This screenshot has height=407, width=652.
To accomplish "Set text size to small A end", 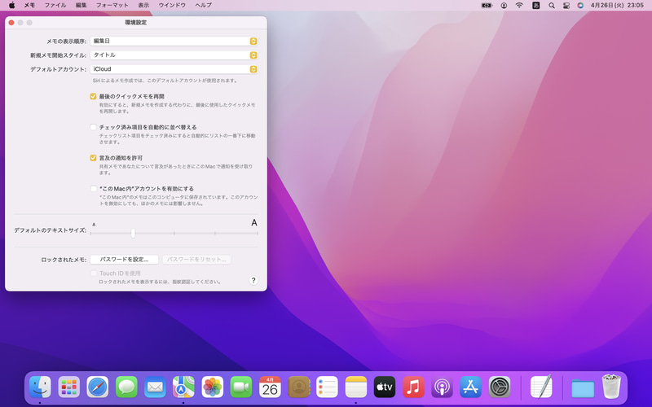I will click(94, 225).
